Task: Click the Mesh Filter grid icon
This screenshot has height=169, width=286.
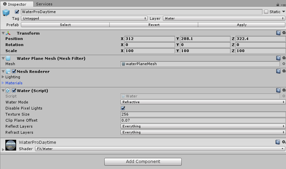Action: [x=8, y=58]
